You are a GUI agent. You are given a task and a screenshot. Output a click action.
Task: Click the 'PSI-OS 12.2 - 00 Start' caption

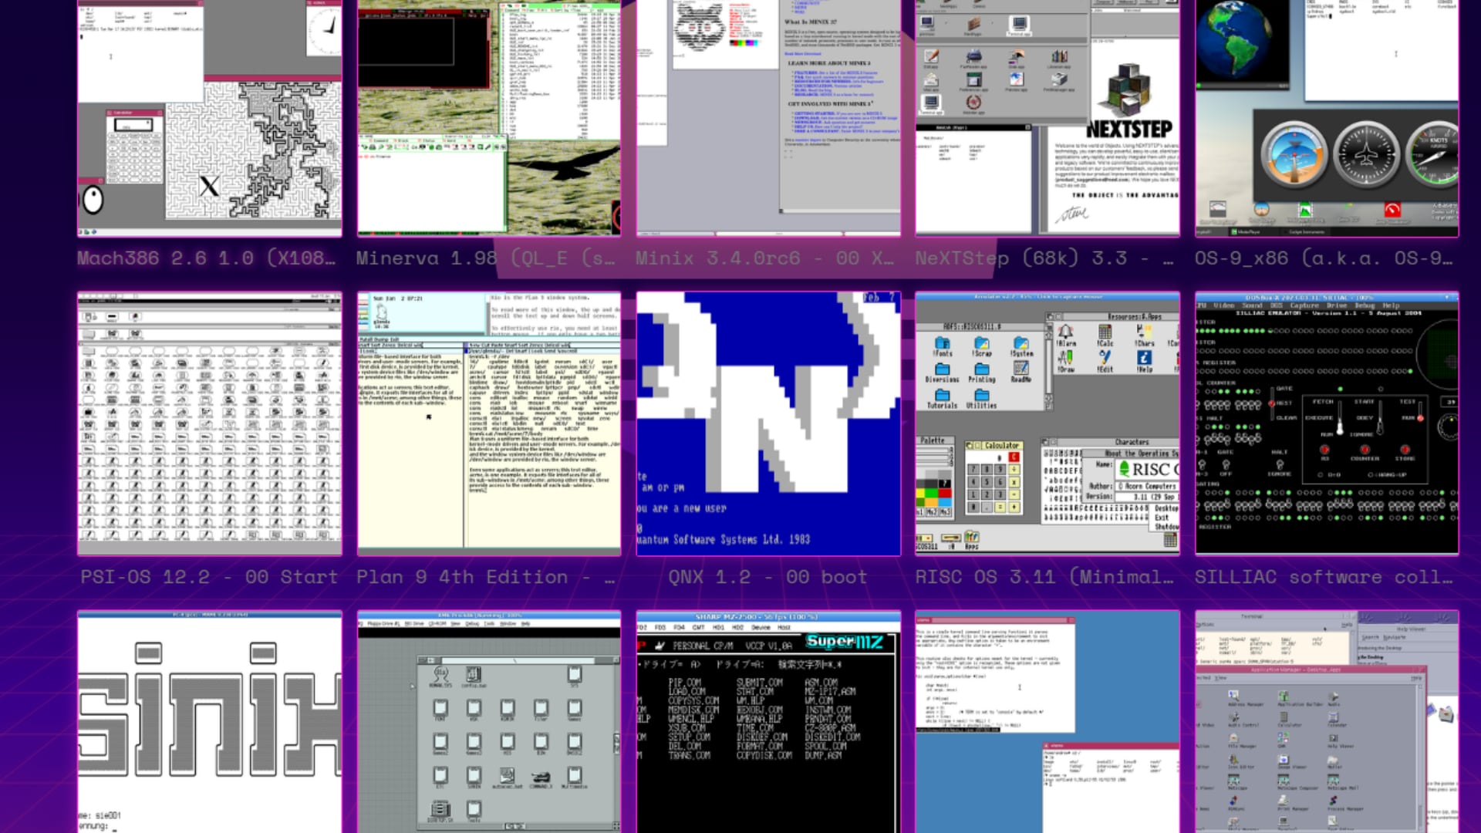coord(209,577)
